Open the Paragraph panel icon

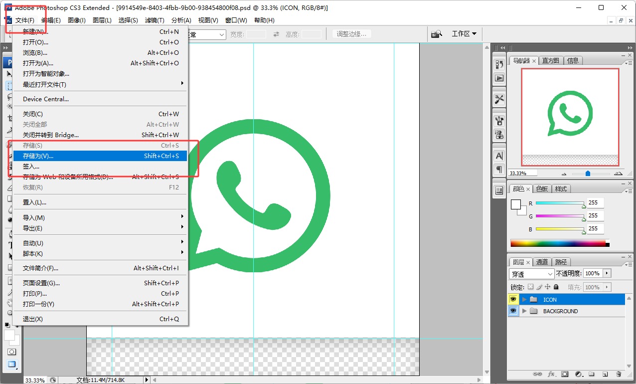(499, 170)
